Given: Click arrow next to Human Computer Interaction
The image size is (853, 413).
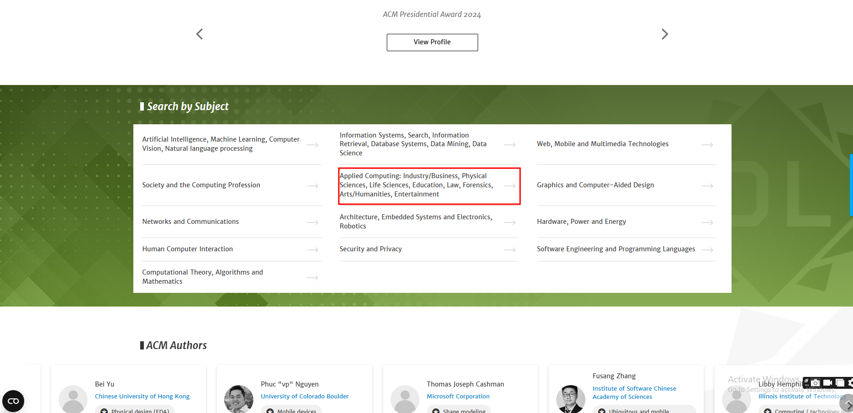Looking at the screenshot, I should tap(312, 250).
